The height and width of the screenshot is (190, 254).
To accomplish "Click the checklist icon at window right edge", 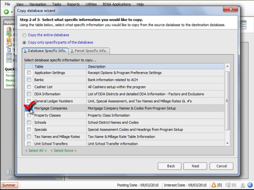I will point(243,25).
